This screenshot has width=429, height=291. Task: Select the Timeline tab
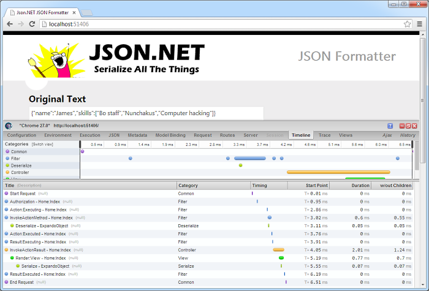click(301, 135)
